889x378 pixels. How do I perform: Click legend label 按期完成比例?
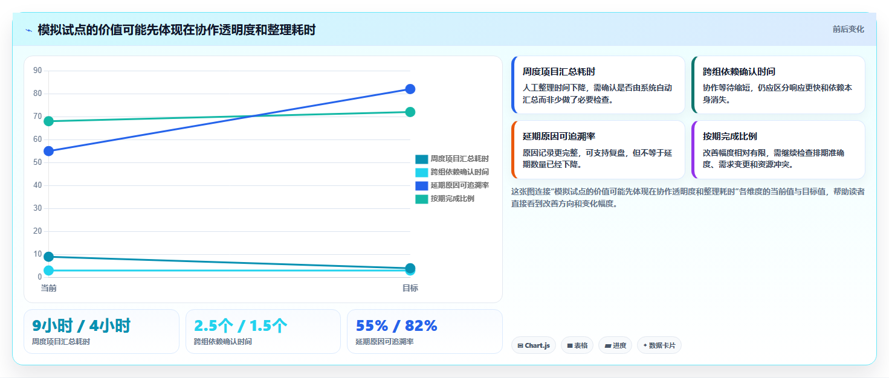452,199
